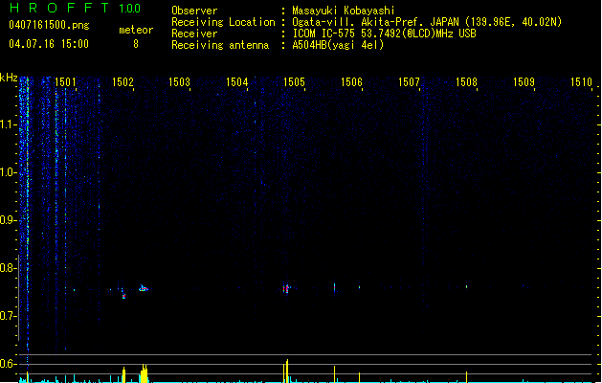Click the 1508 time axis marker
602x383 pixels.
click(466, 81)
